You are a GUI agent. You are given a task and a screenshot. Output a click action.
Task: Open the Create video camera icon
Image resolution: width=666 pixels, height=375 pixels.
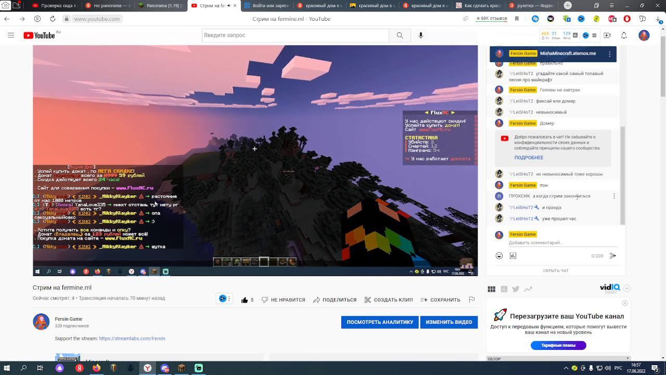coord(607,35)
